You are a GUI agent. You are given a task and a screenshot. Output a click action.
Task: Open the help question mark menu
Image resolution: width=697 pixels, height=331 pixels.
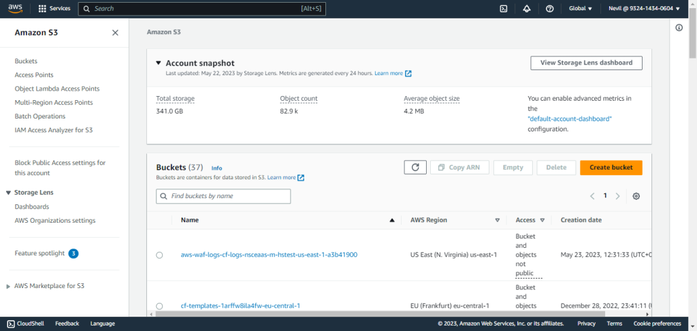(549, 8)
